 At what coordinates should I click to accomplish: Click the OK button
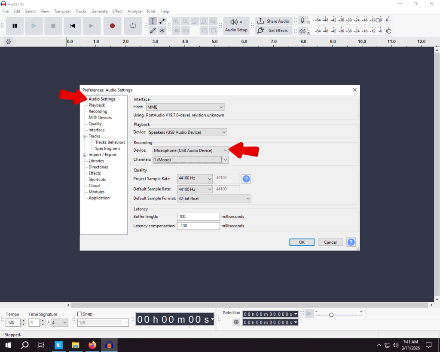pyautogui.click(x=302, y=242)
